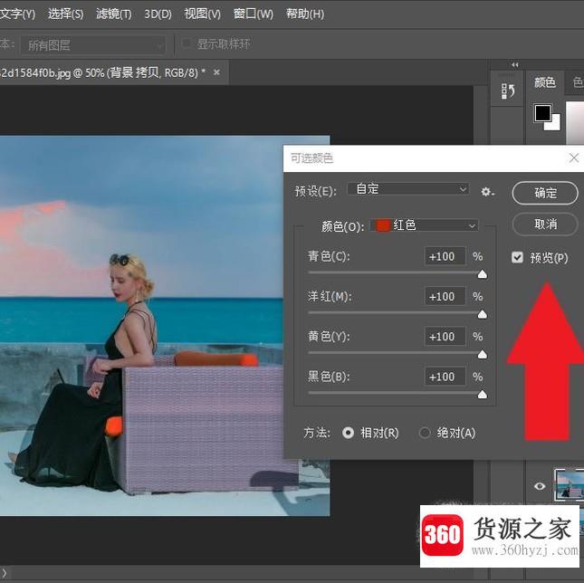Click the 青色(C) value field
The height and width of the screenshot is (583, 584).
445,256
